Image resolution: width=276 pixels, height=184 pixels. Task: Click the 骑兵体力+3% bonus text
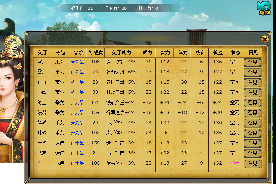click(121, 163)
